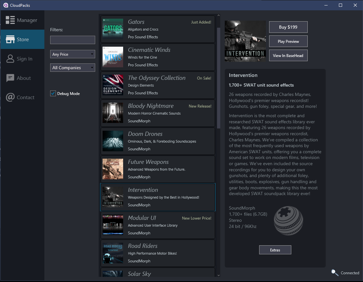Viewport: 363px width, 282px height.
Task: Minimize the CloudPacks window
Action: 326,5
